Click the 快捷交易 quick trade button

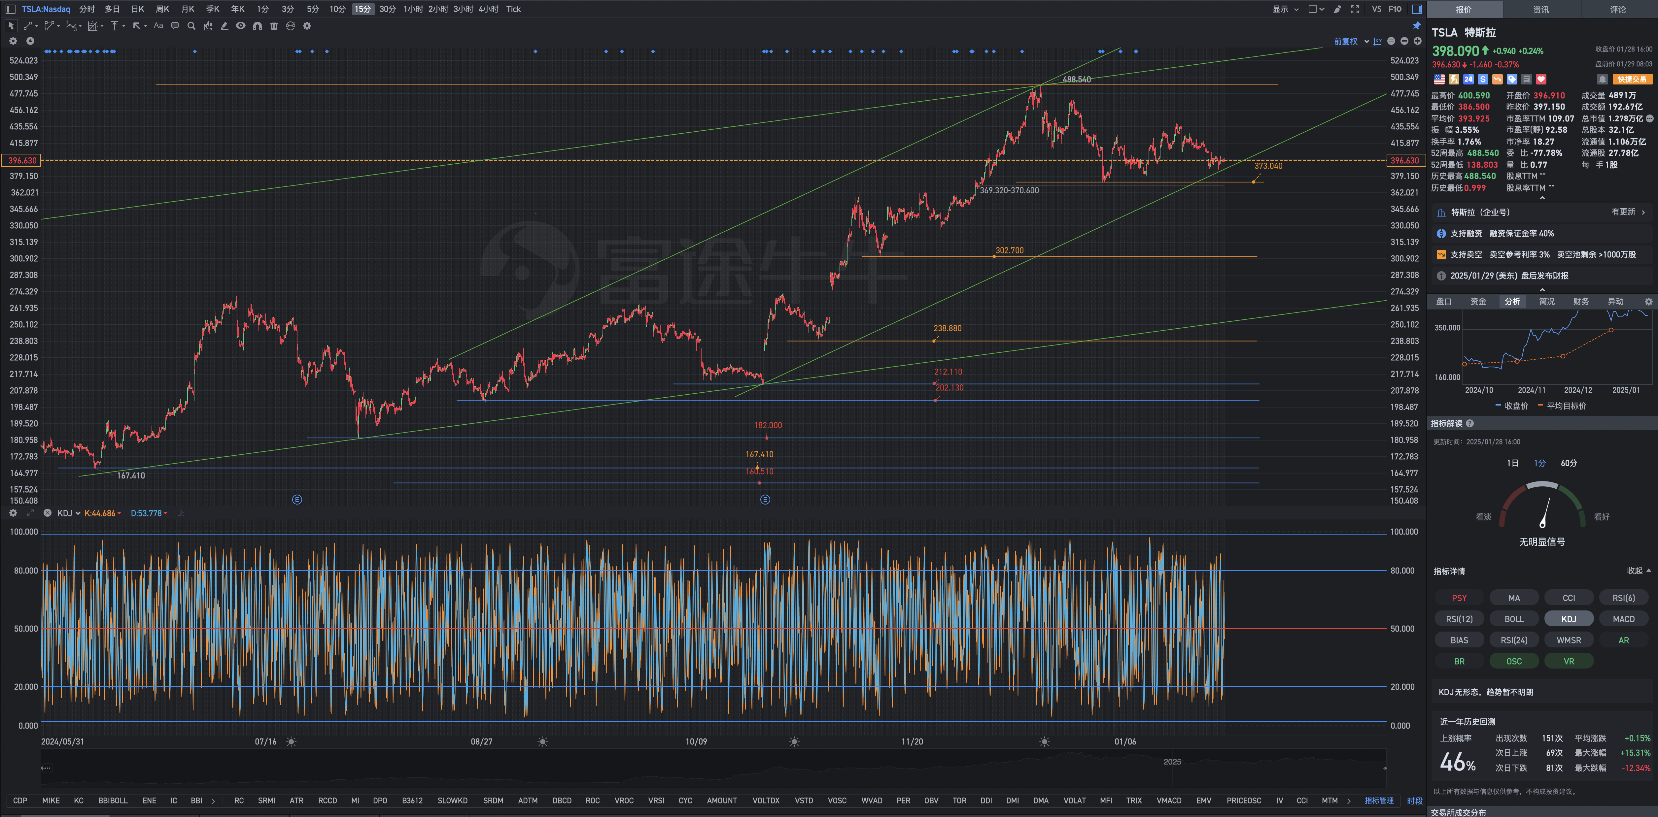(x=1632, y=79)
